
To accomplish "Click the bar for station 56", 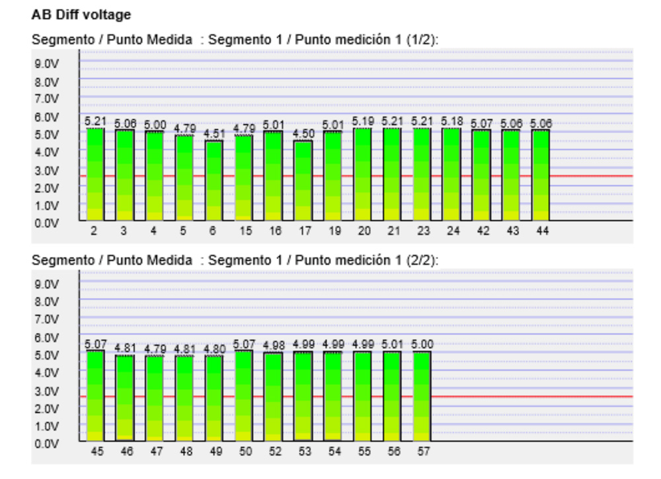I will (392, 397).
